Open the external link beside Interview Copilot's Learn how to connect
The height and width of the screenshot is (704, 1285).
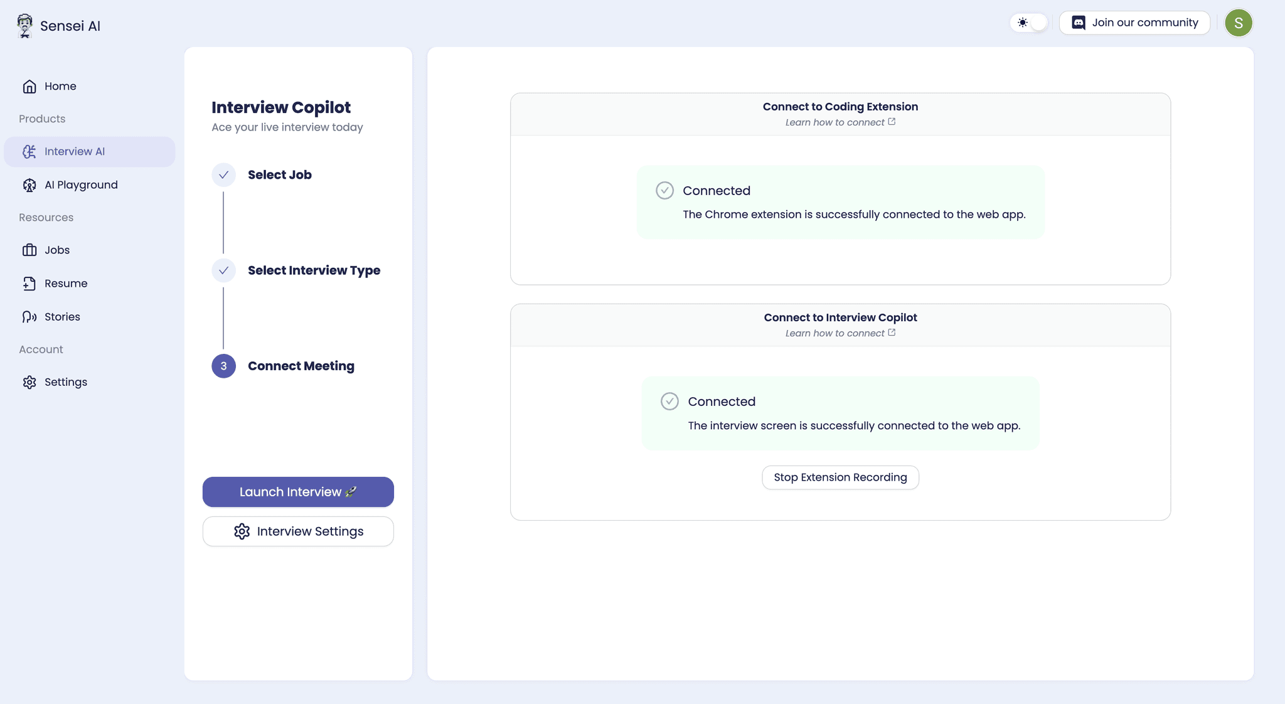point(892,333)
